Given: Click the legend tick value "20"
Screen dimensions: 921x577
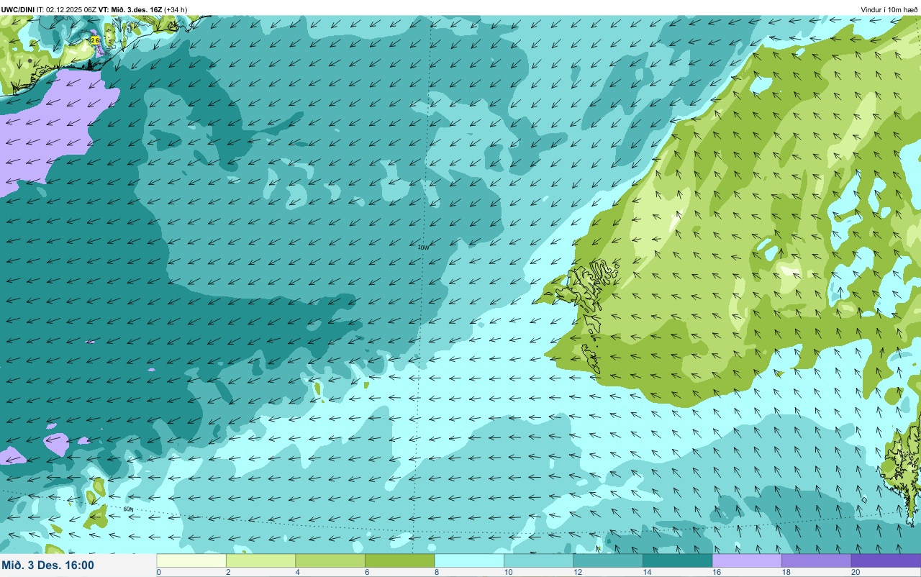Looking at the screenshot, I should (x=856, y=572).
